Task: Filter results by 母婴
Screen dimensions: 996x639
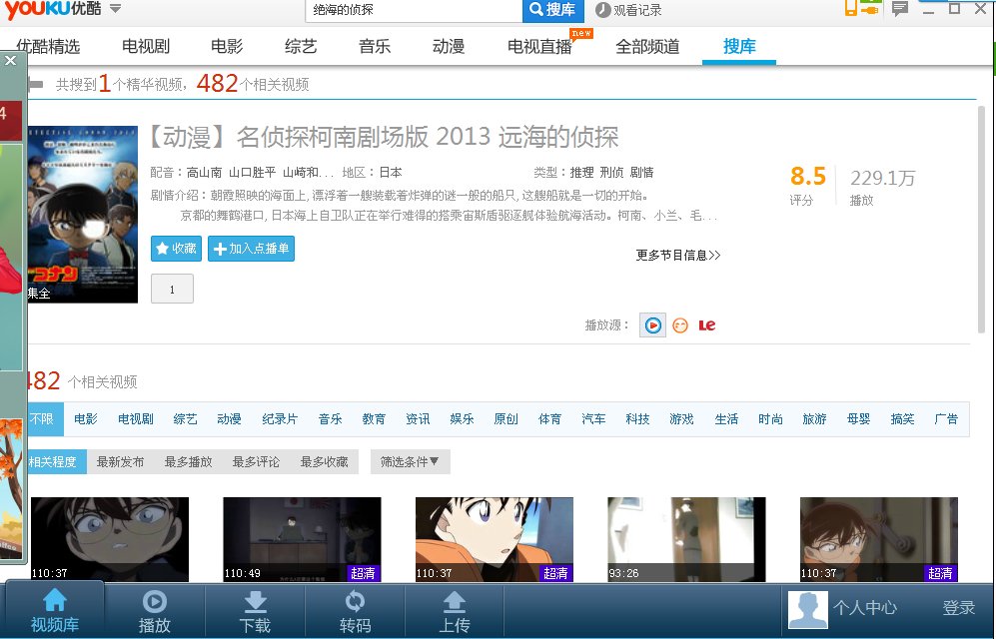Action: tap(859, 418)
